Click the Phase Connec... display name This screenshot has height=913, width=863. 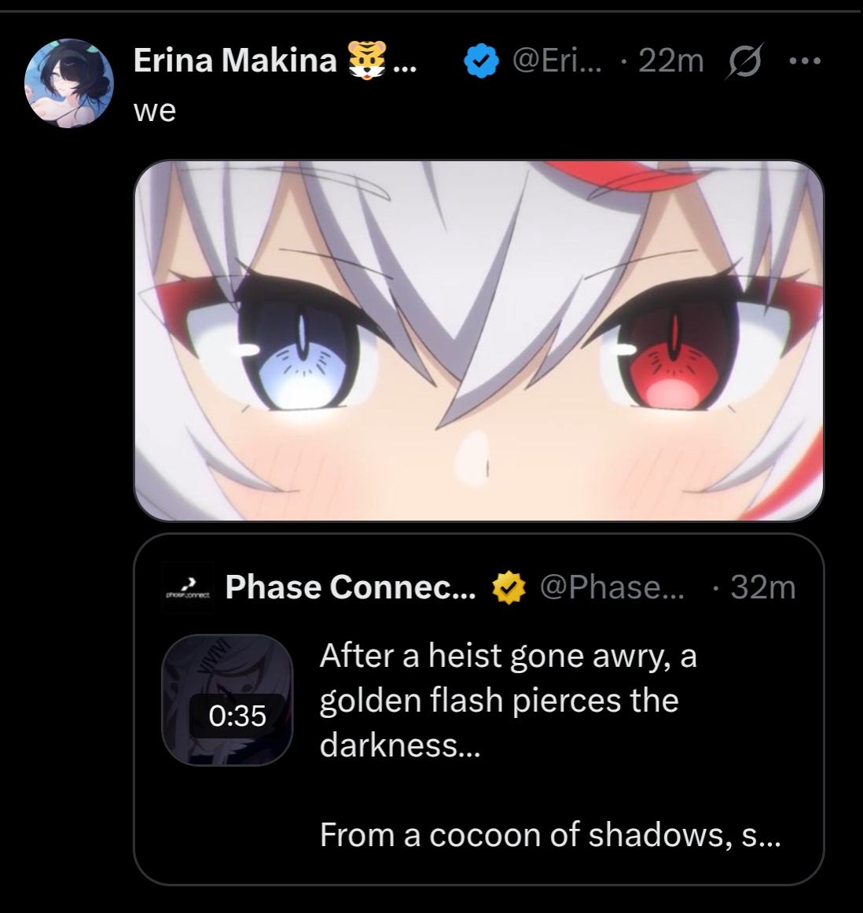pyautogui.click(x=351, y=587)
